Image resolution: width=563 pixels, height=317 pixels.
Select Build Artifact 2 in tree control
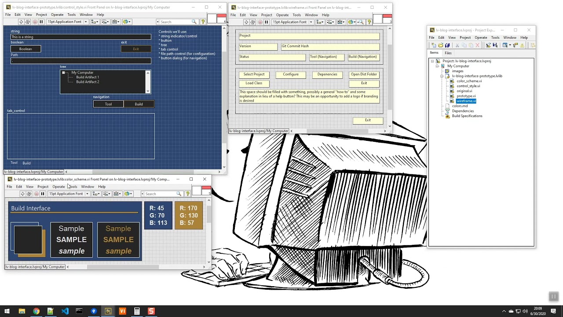(x=88, y=82)
